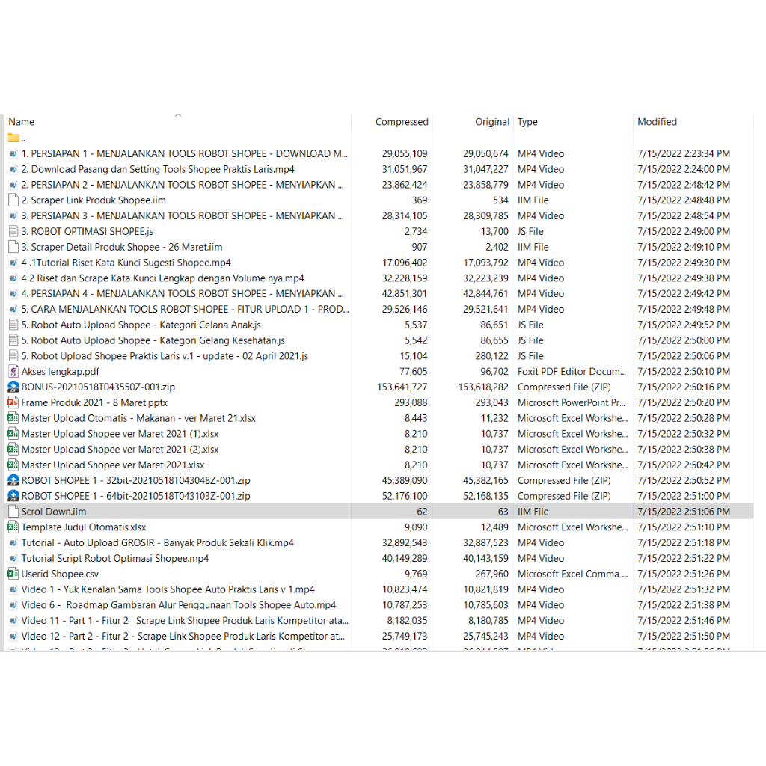This screenshot has width=766, height=766.
Task: Click the script icon of '3. ROBOT OPTIMASI SHOPEE.js'
Action: click(x=13, y=232)
